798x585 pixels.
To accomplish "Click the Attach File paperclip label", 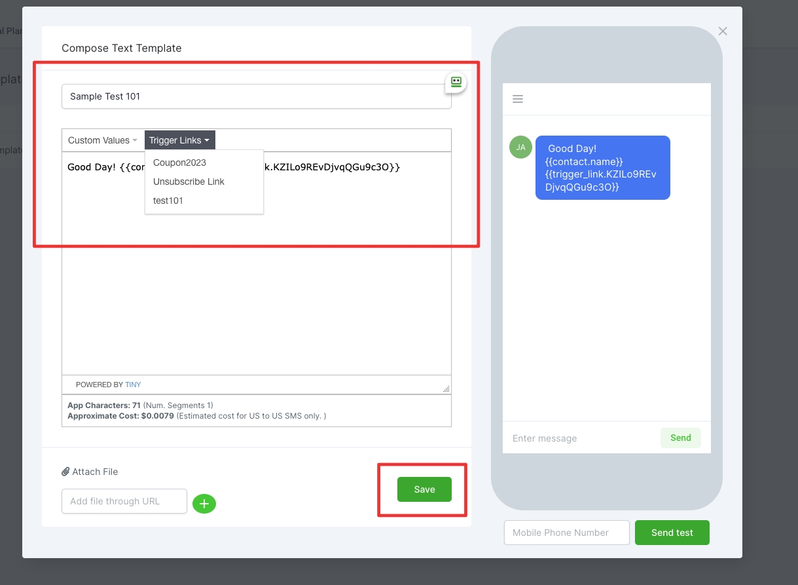I will pyautogui.click(x=90, y=472).
